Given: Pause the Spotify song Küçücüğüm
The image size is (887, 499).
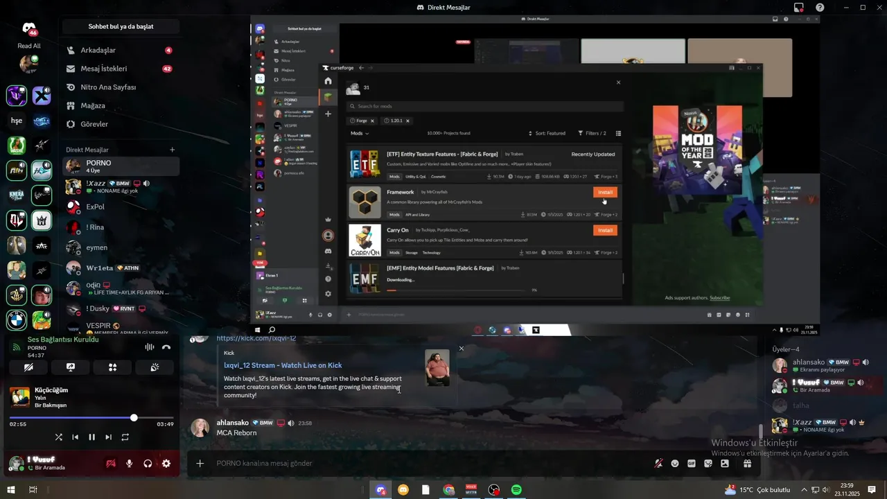Looking at the screenshot, I should [x=91, y=437].
